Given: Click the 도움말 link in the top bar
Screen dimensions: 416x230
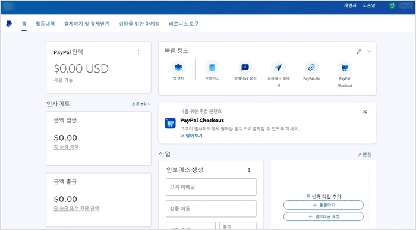Looking at the screenshot, I should pyautogui.click(x=369, y=5).
